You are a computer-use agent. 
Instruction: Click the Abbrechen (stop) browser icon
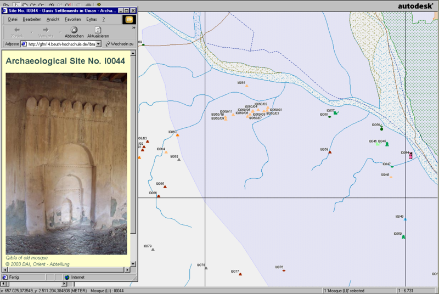[74, 30]
